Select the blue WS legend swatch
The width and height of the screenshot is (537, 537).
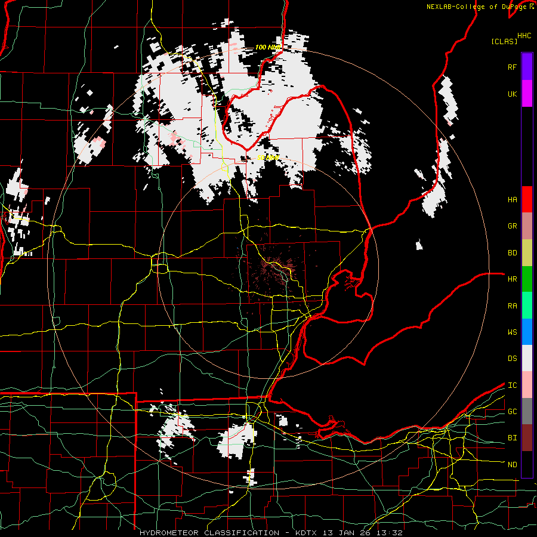(x=527, y=332)
